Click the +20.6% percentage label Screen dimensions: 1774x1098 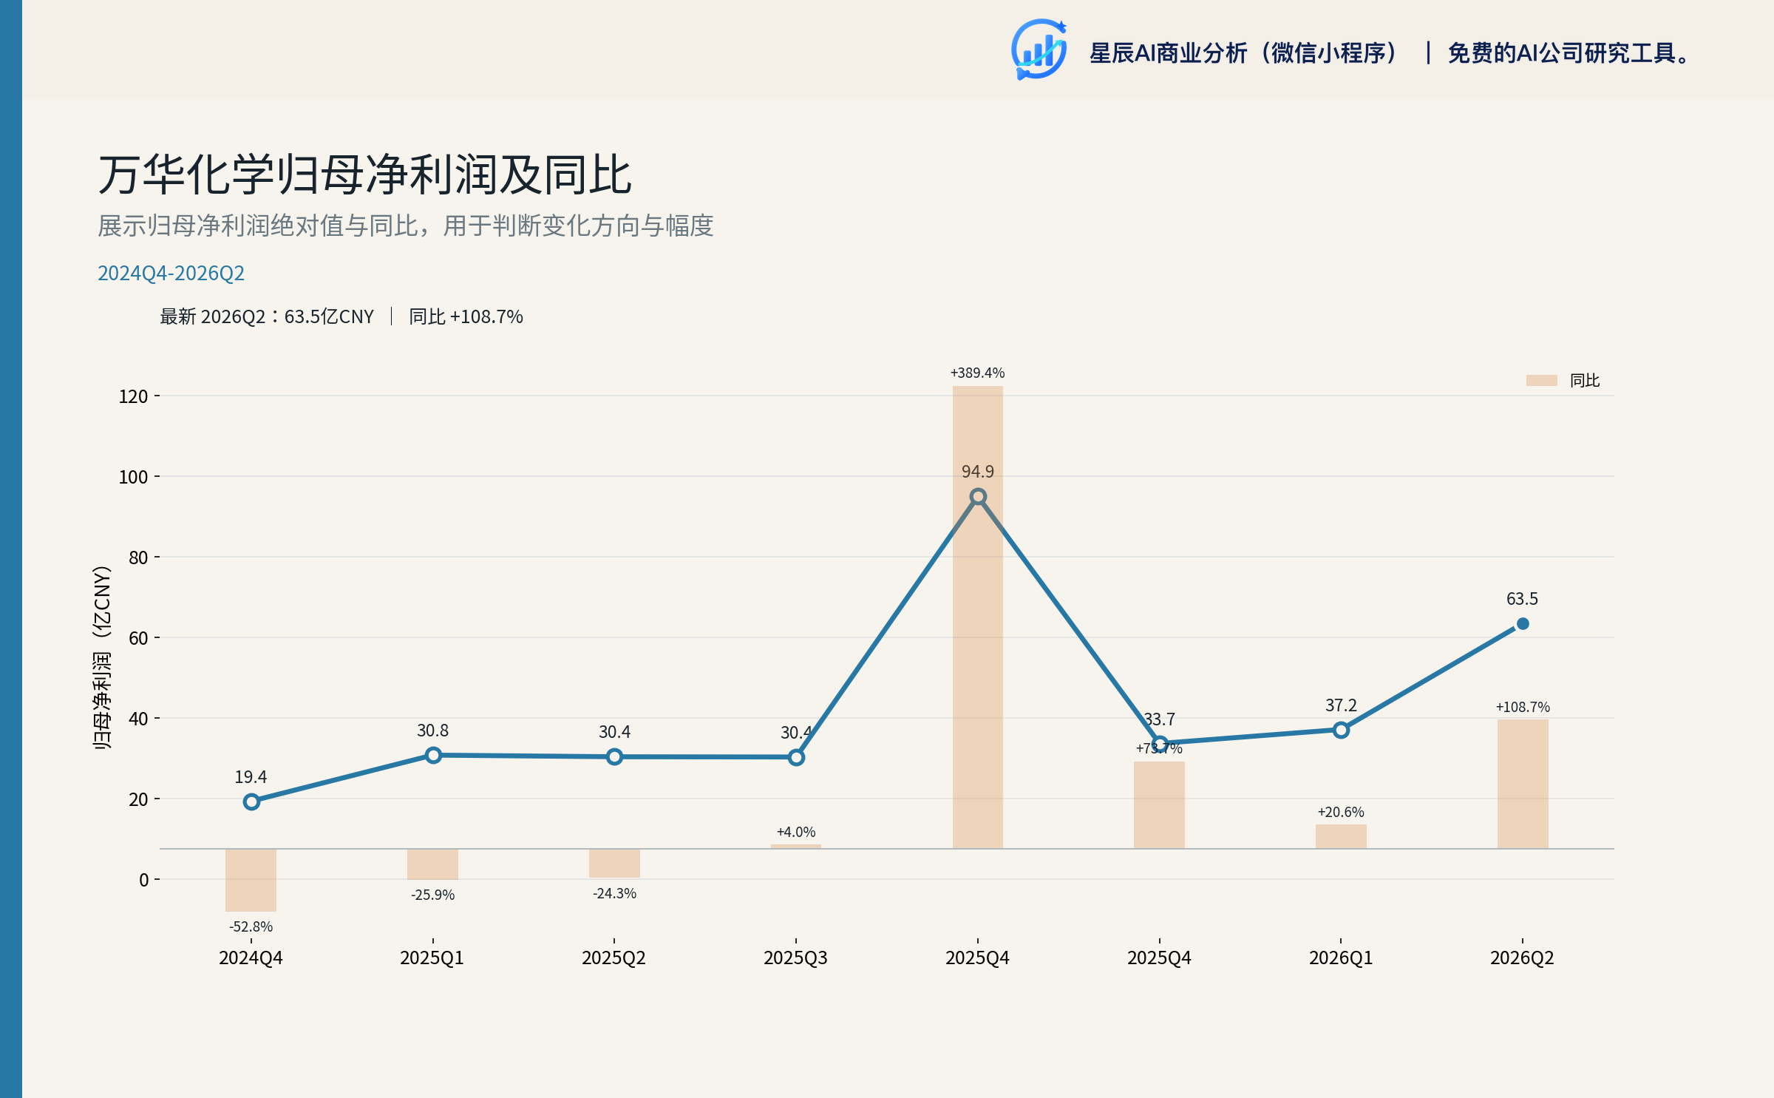[x=1341, y=812]
